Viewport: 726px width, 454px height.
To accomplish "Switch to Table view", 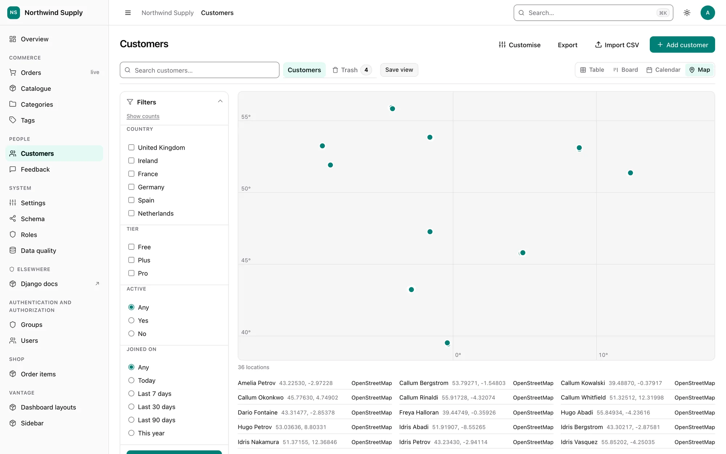I will click(x=592, y=70).
